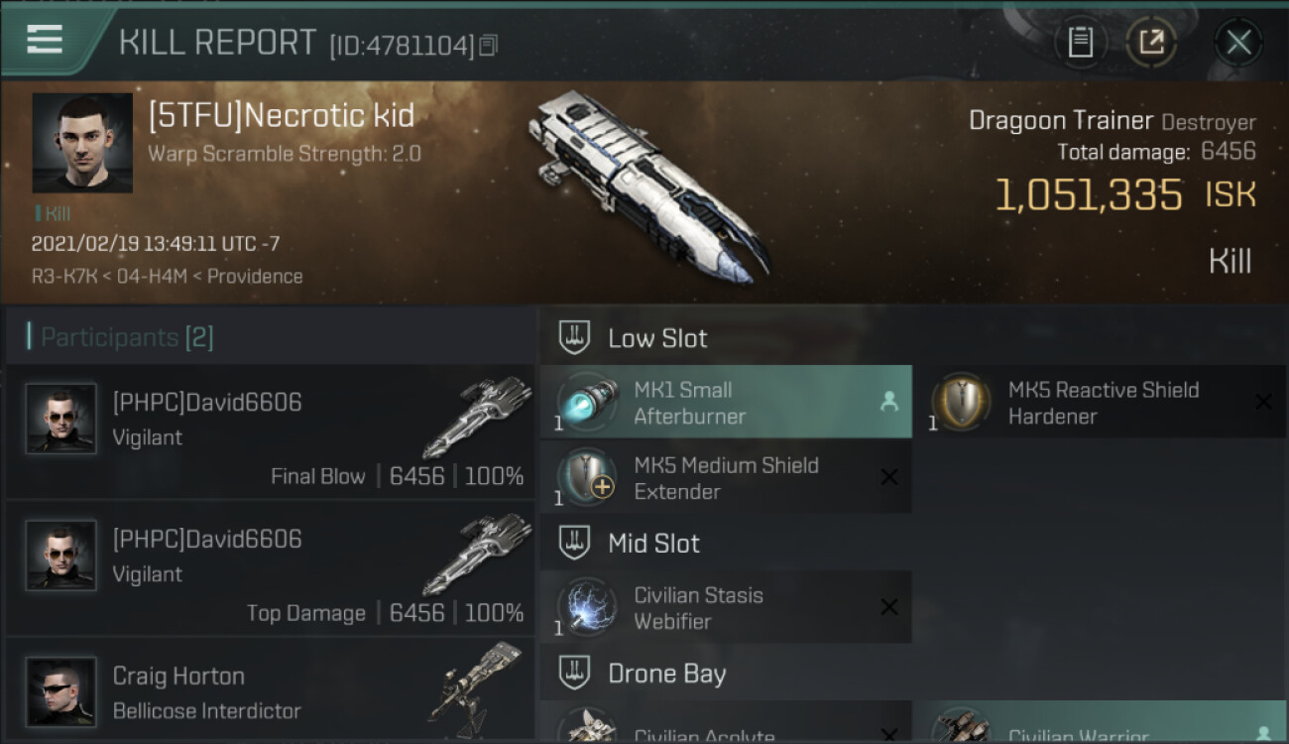The width and height of the screenshot is (1289, 744).
Task: Open the hamburger menu
Action: tap(45, 40)
